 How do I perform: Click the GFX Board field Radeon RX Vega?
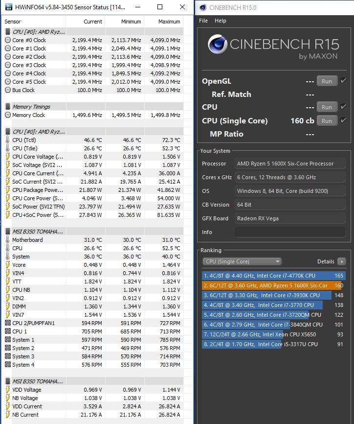pos(290,218)
